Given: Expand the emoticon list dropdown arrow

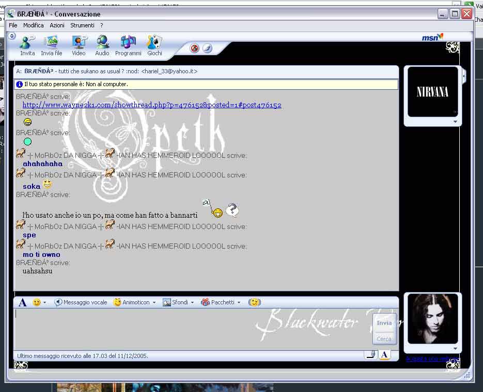Looking at the screenshot, I should coord(44,303).
